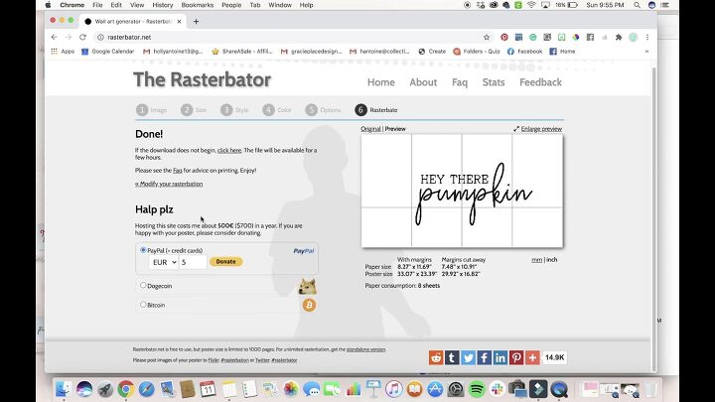Open Calendar app in the dock
The width and height of the screenshot is (715, 402).
[x=208, y=389]
